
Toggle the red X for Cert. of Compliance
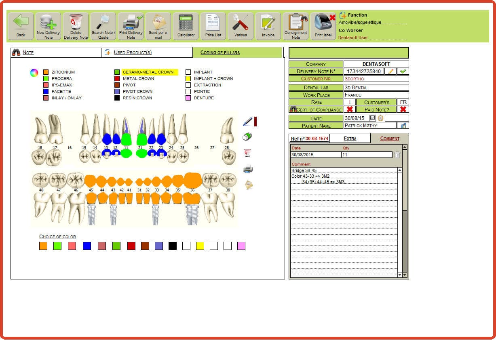pyautogui.click(x=350, y=109)
